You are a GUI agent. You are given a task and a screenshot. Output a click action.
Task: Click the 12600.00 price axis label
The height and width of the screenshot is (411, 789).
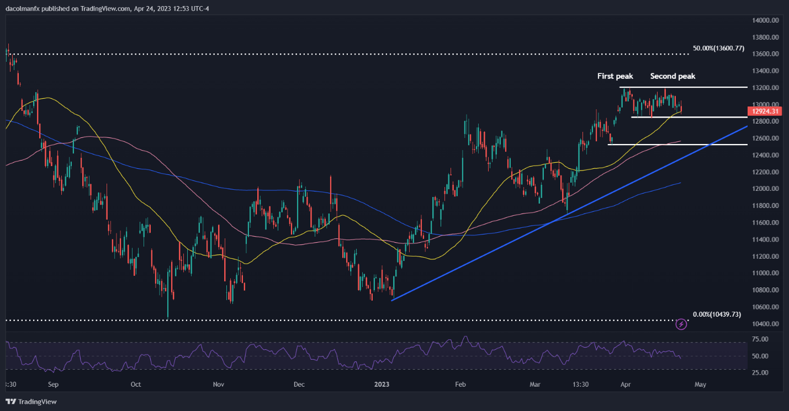coord(765,138)
